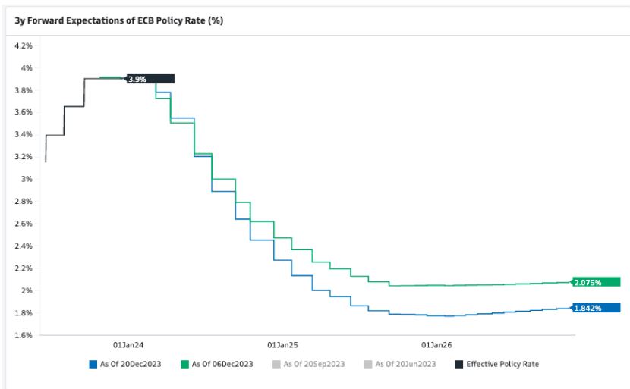The image size is (630, 389).
Task: Click the gray As Of 20Jun2023 legend swatch
Action: [367, 364]
